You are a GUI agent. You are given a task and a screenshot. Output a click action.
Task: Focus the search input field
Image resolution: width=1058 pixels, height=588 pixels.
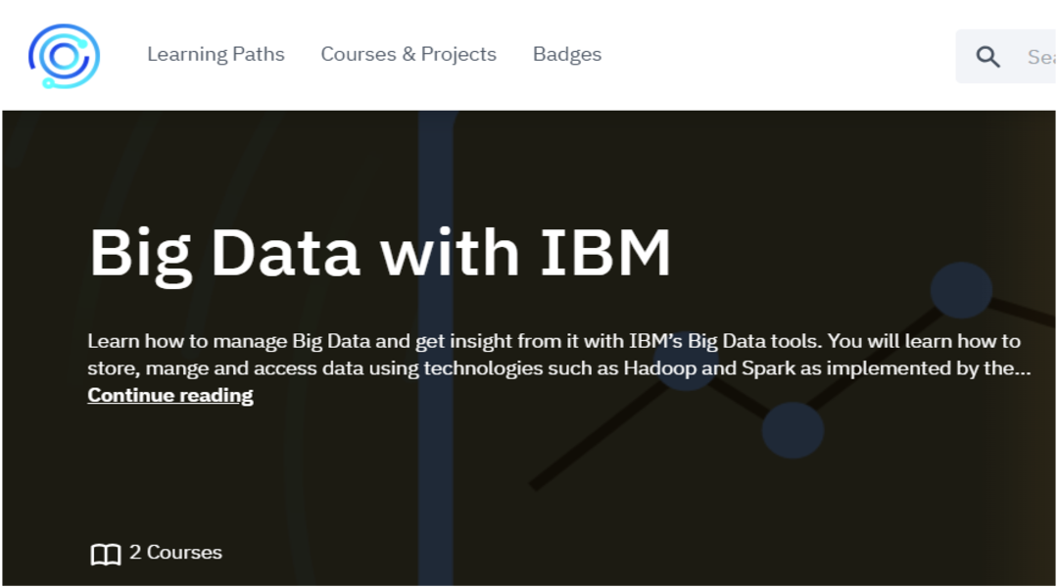coord(1038,57)
